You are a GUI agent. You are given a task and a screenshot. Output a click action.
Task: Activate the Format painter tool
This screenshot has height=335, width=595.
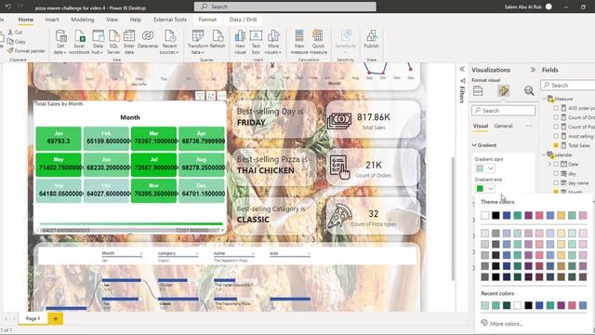tap(26, 50)
